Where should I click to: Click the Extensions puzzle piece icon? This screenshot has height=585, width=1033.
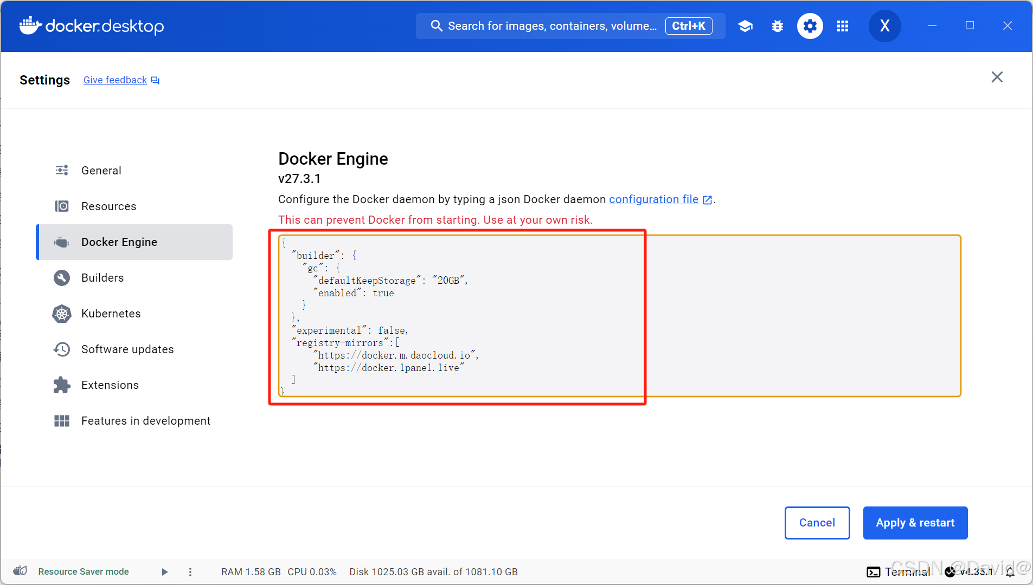point(62,385)
